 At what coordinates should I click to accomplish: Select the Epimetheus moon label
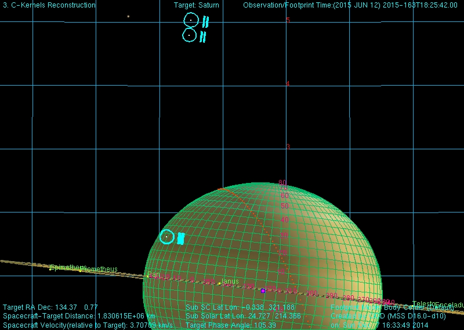(68, 267)
